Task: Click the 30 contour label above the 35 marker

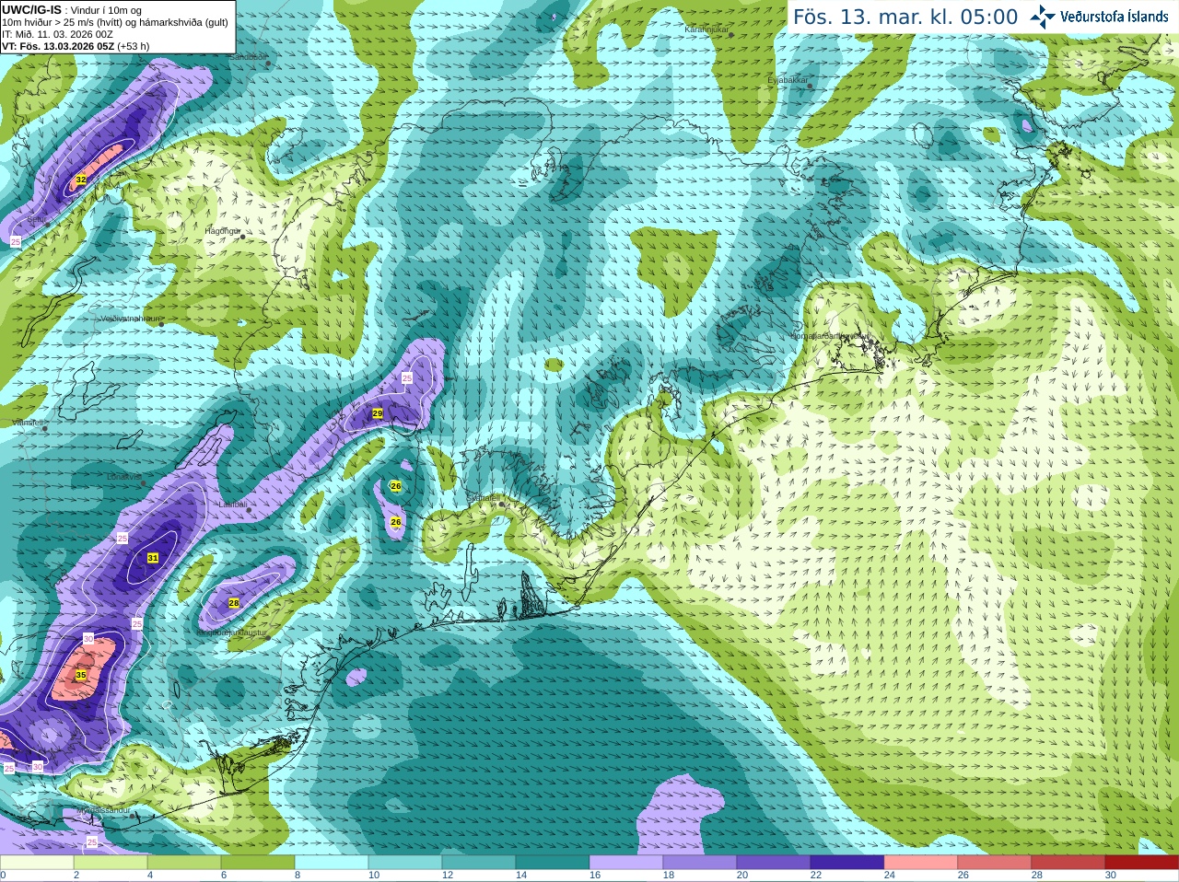Action: coord(88,638)
